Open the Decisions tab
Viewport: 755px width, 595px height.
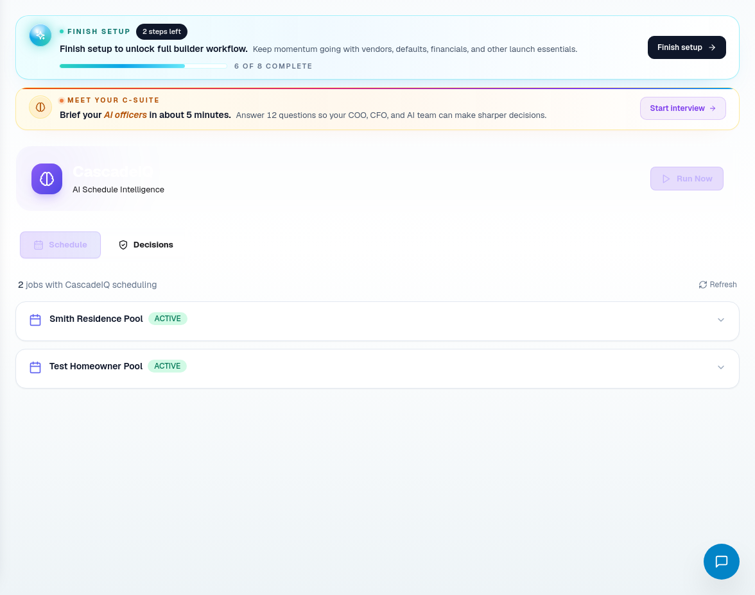coord(146,245)
